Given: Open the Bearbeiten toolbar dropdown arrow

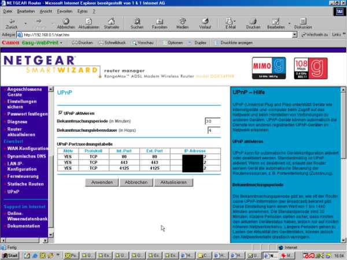Looking at the screenshot, I should tap(289, 24).
